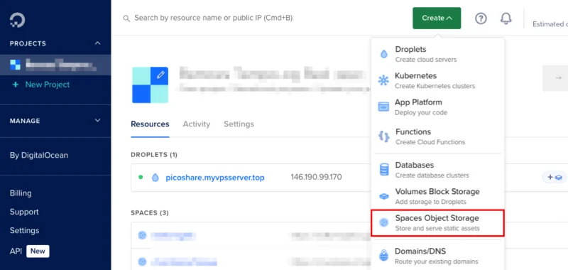Close the Create dropdown menu

point(437,18)
